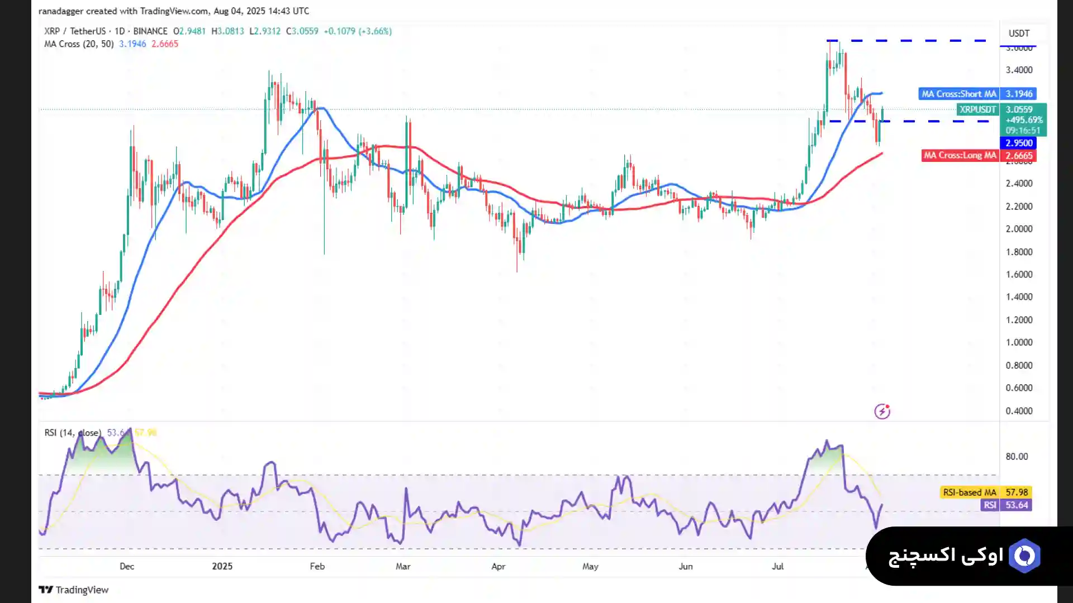Click the Jul label on time axis

point(777,566)
